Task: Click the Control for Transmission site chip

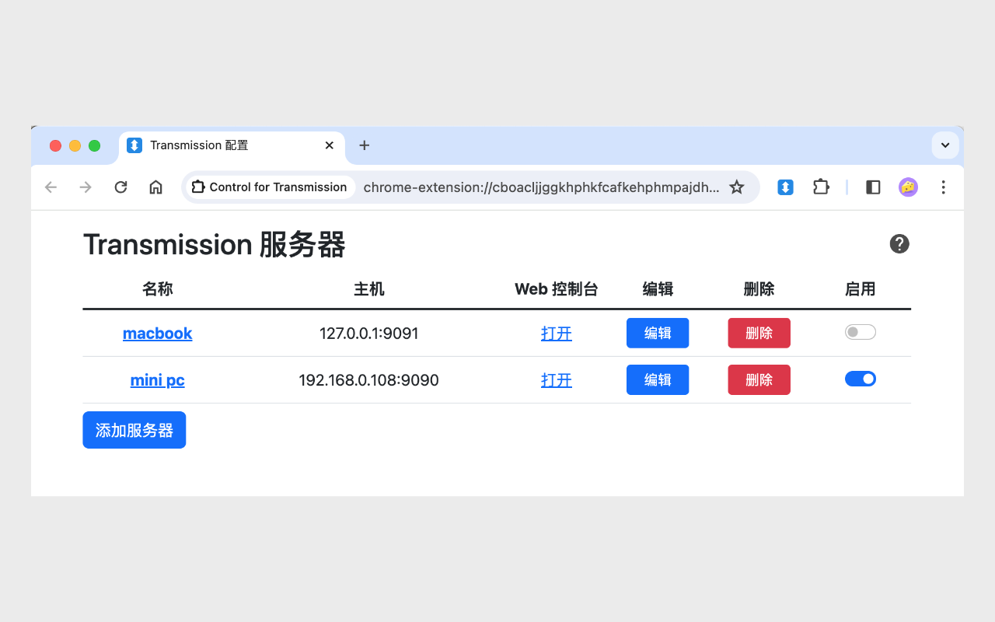Action: point(270,187)
